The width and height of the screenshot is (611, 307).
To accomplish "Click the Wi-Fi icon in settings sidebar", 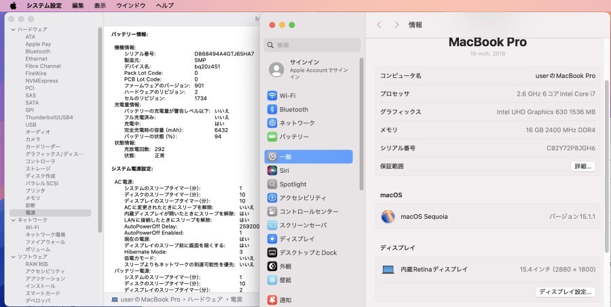I will tap(272, 96).
